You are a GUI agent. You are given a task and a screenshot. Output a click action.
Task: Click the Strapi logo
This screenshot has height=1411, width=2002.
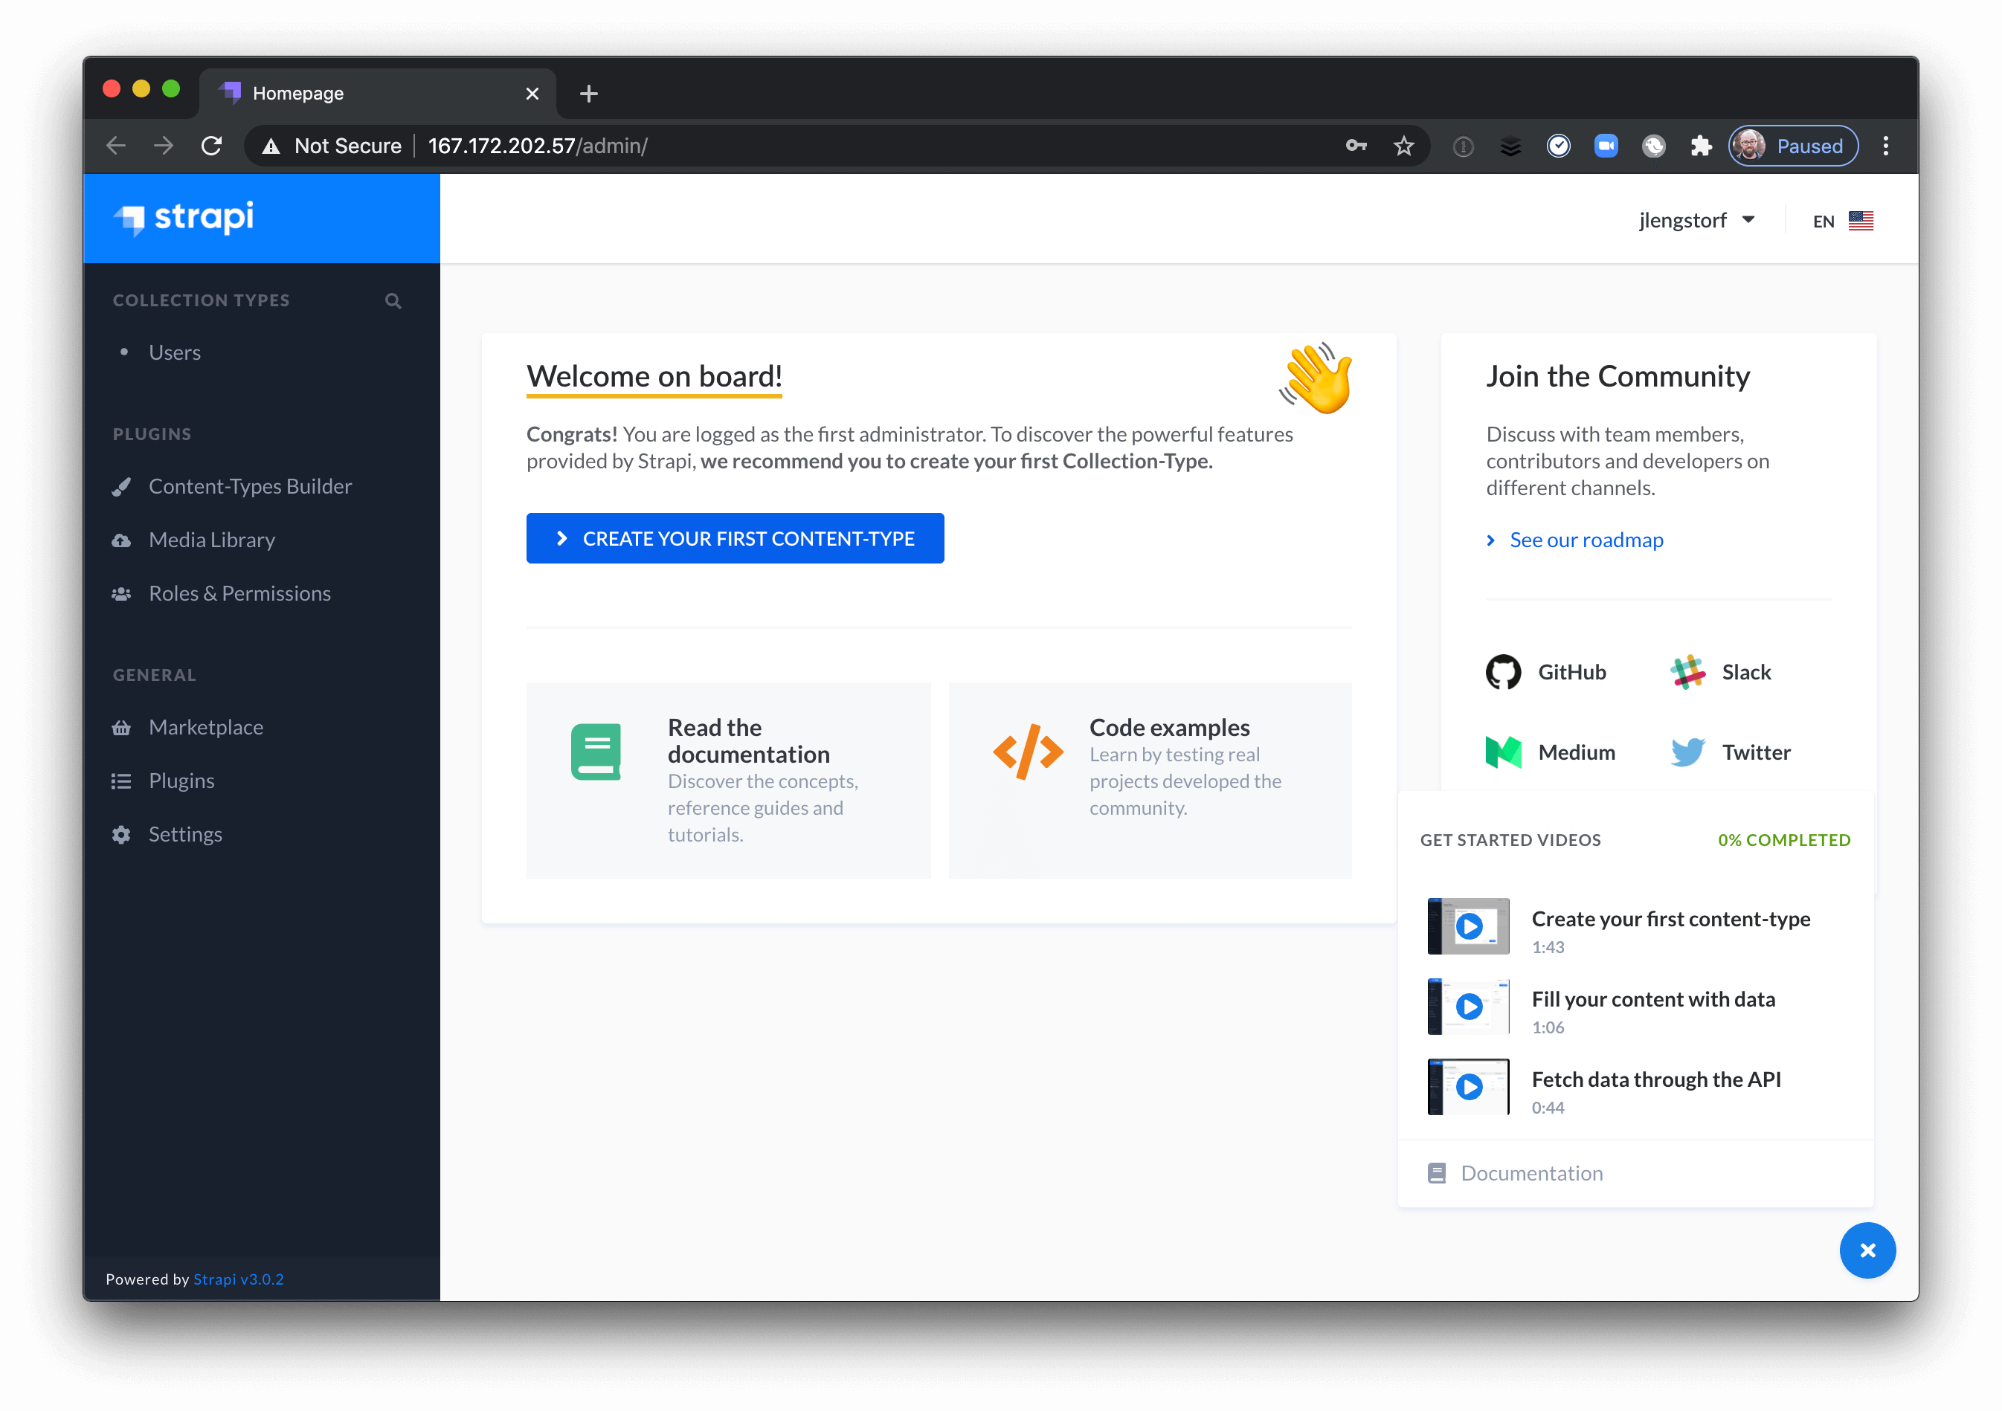184,218
